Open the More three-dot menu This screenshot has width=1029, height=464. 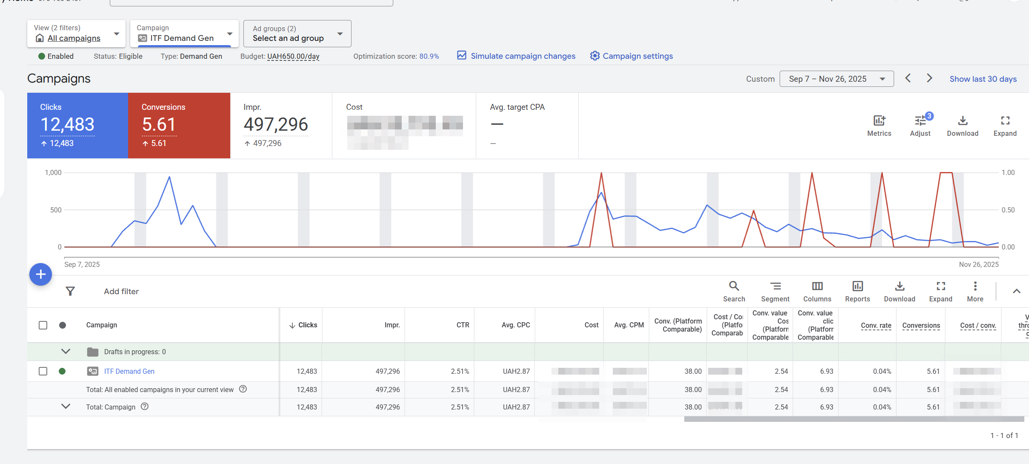(x=975, y=286)
